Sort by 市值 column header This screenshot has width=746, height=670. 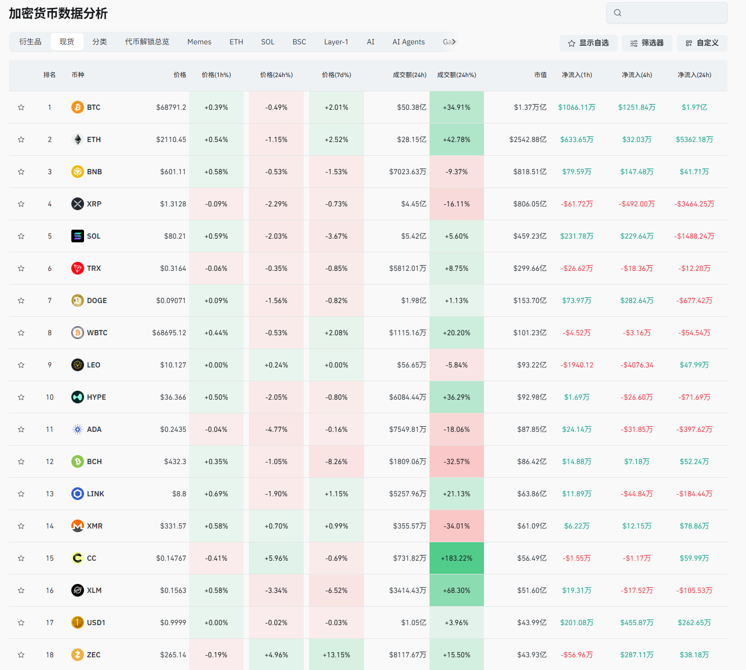[x=540, y=75]
